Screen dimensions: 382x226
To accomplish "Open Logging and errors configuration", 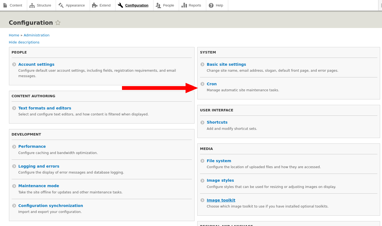I will [39, 166].
